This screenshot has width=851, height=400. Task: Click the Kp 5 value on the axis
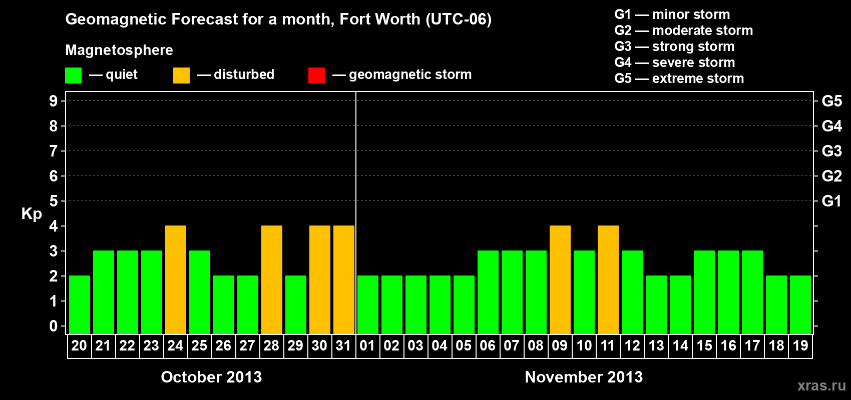[x=54, y=201]
